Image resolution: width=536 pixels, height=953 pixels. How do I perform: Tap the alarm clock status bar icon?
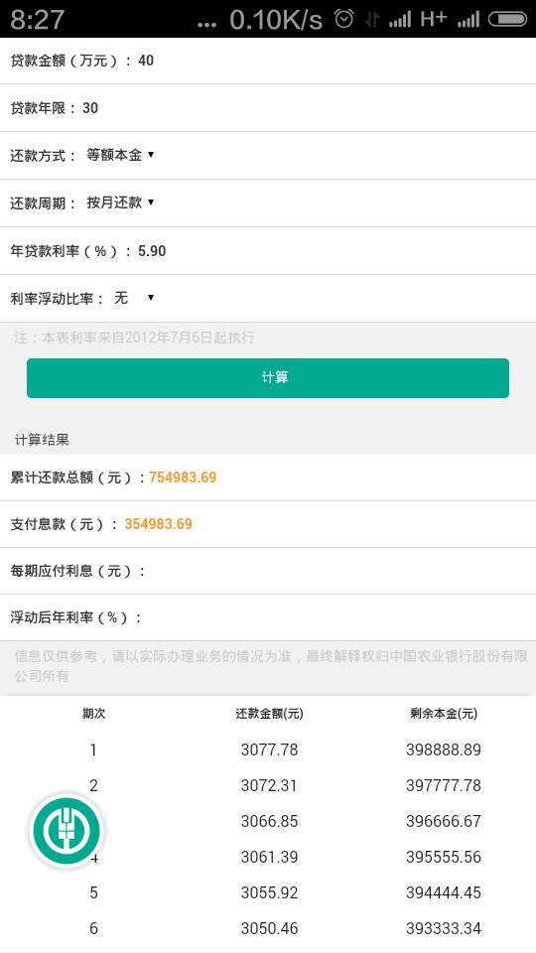(x=344, y=19)
